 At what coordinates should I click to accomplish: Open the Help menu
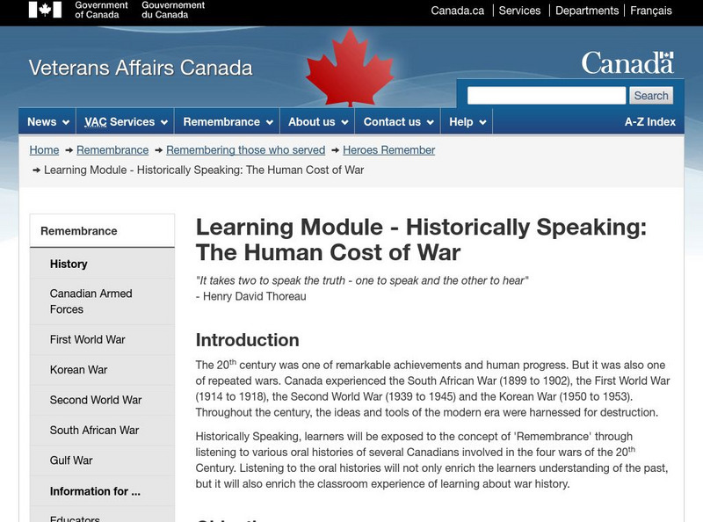(467, 122)
